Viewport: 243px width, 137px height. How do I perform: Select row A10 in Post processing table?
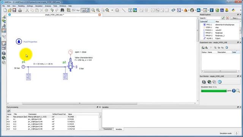pyautogui.click(x=52, y=122)
